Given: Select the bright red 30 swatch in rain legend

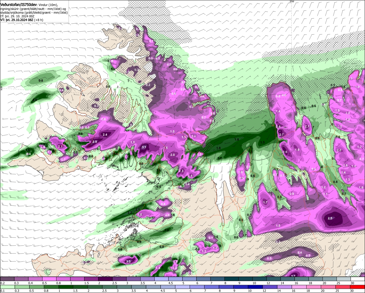Looking at the screenshot, I should pos(358,287).
